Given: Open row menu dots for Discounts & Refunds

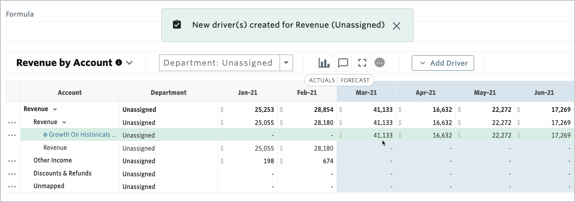Looking at the screenshot, I should 12,174.
